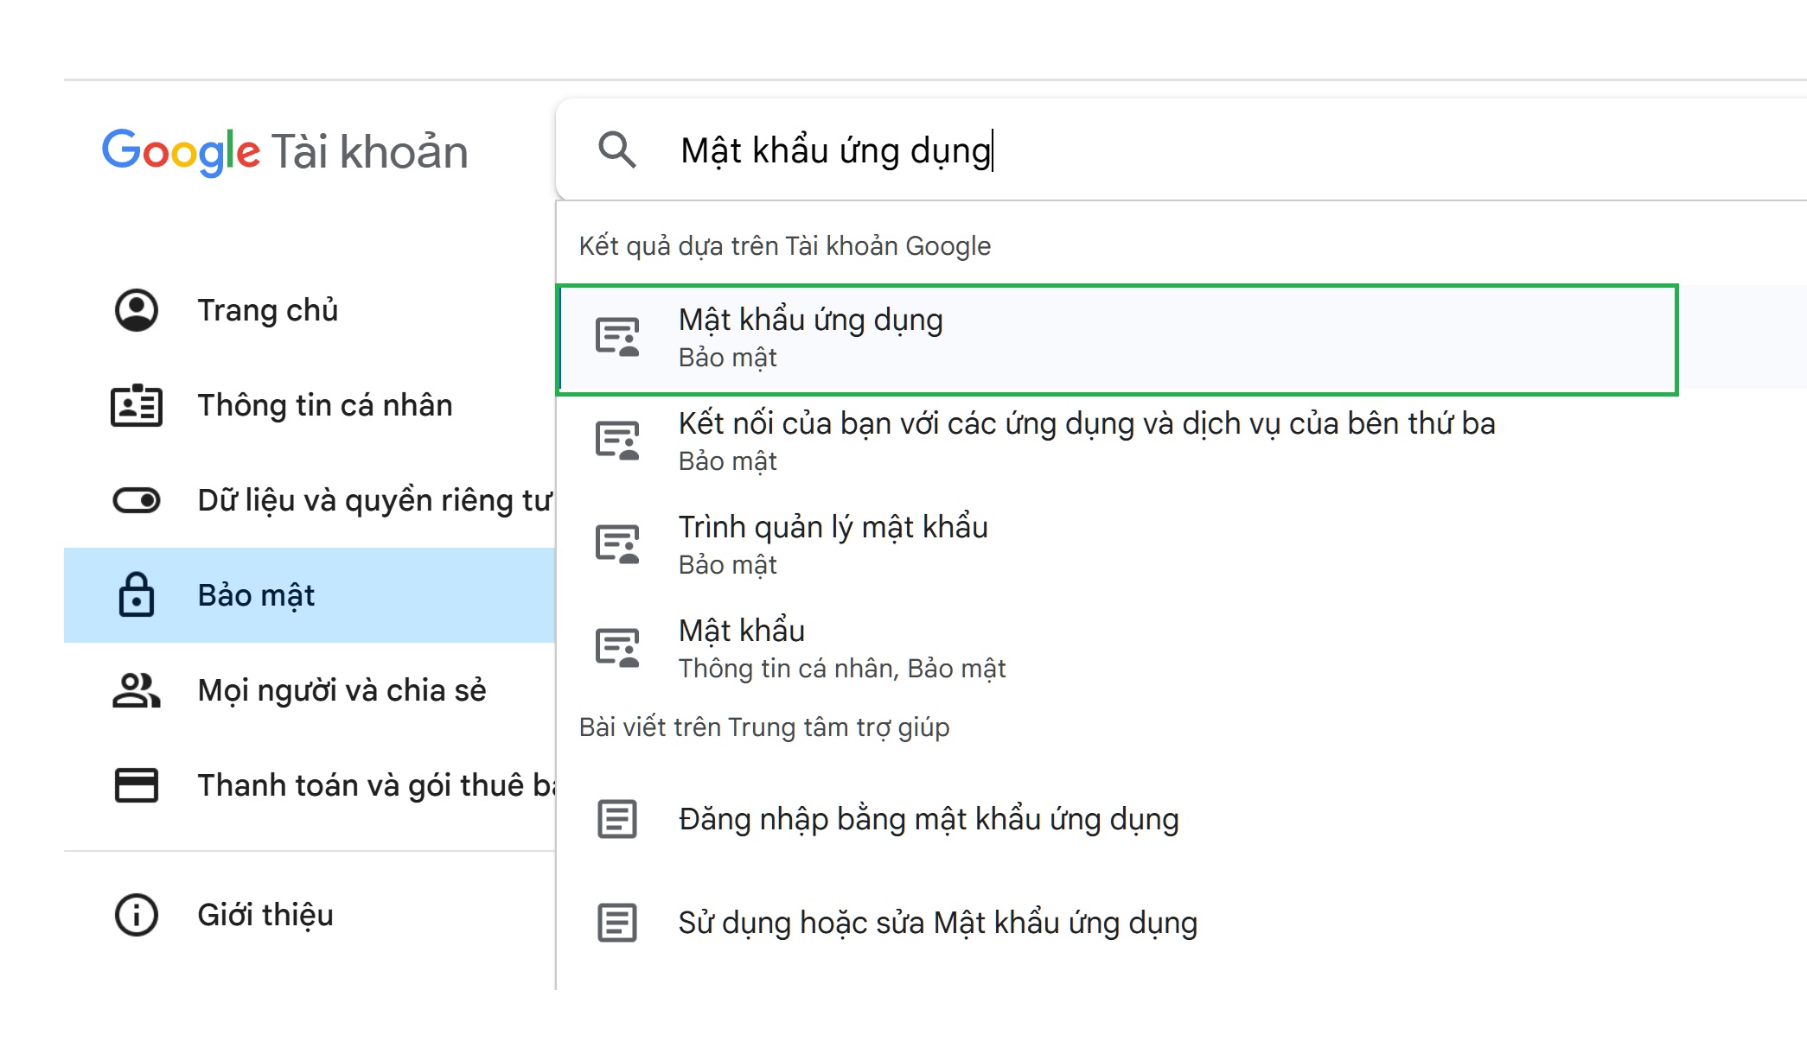Open Thanh toán và gói thuê bao
The image size is (1807, 1054).
tap(310, 785)
